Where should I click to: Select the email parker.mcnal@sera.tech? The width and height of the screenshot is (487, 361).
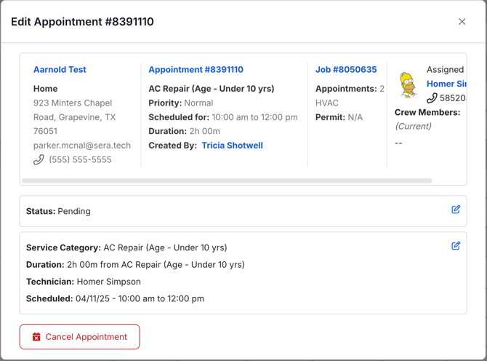click(x=82, y=146)
